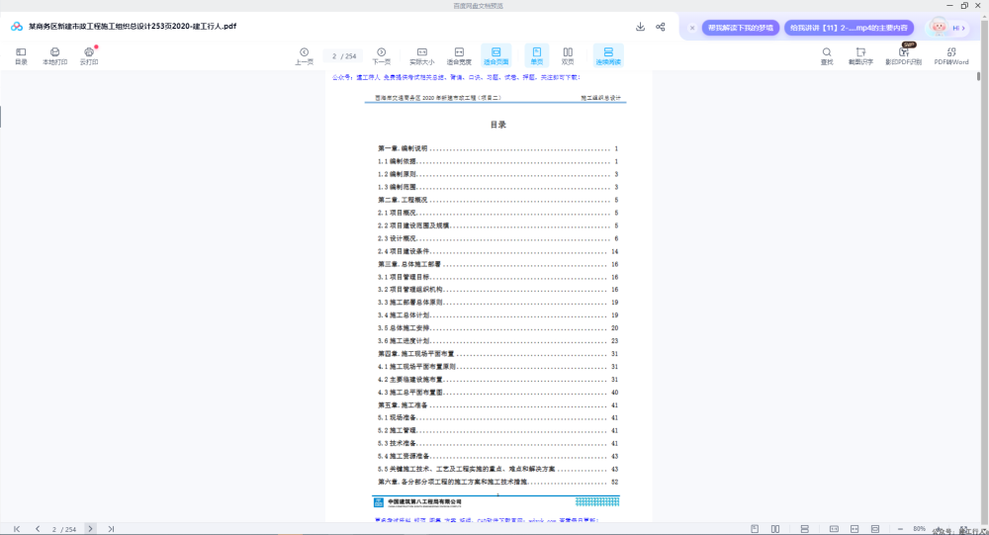Share the document via share icon
This screenshot has width=989, height=535.
(x=661, y=27)
